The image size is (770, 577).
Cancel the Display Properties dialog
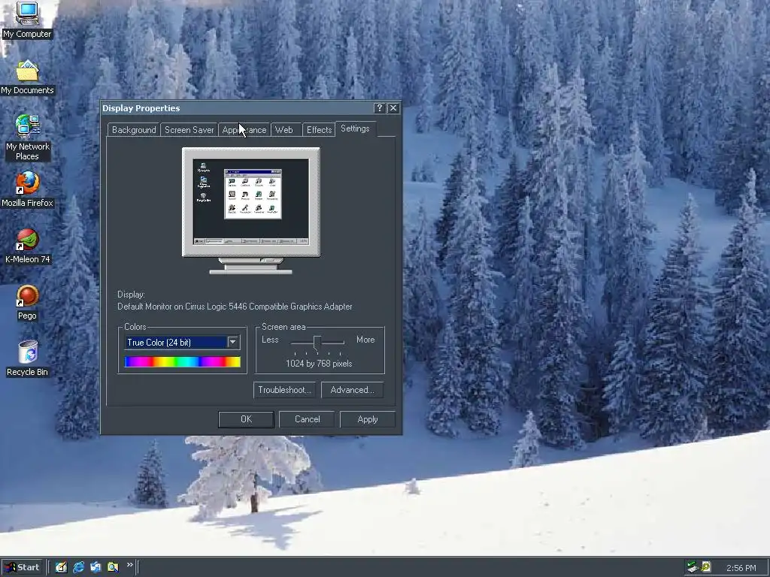(307, 419)
